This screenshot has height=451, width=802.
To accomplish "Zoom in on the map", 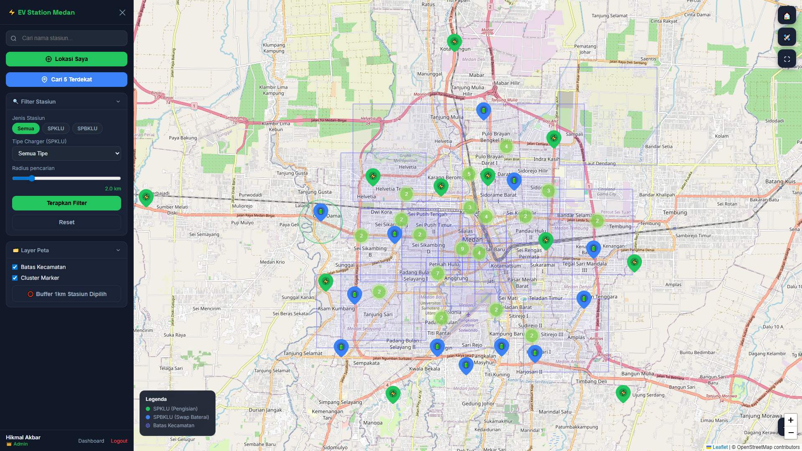I will 791,421.
